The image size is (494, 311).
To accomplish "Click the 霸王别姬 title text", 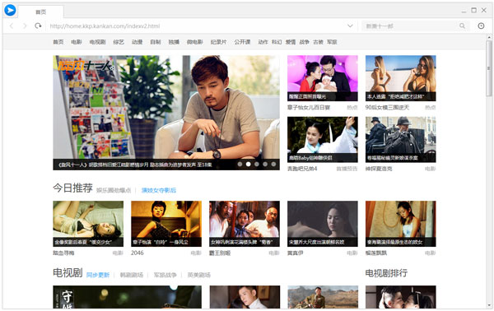I will [x=220, y=253].
